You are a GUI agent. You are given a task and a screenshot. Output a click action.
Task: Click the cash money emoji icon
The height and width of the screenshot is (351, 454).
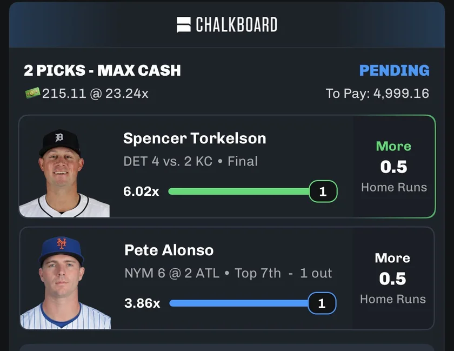pyautogui.click(x=32, y=94)
